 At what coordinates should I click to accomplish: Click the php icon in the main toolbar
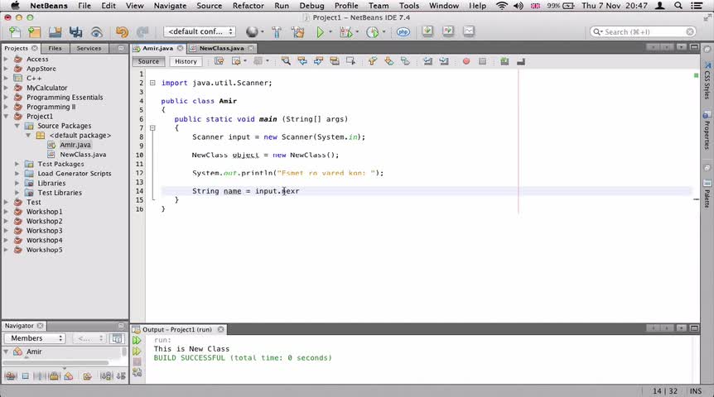pyautogui.click(x=403, y=31)
